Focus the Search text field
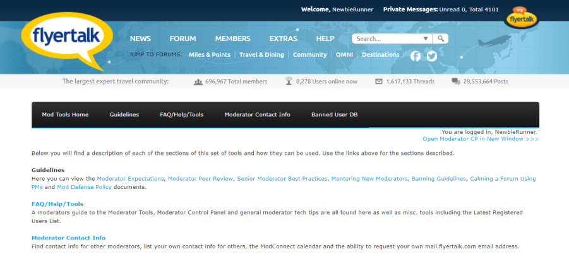569x261 pixels. (x=386, y=39)
